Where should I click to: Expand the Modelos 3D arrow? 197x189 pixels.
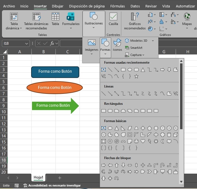[153, 41]
